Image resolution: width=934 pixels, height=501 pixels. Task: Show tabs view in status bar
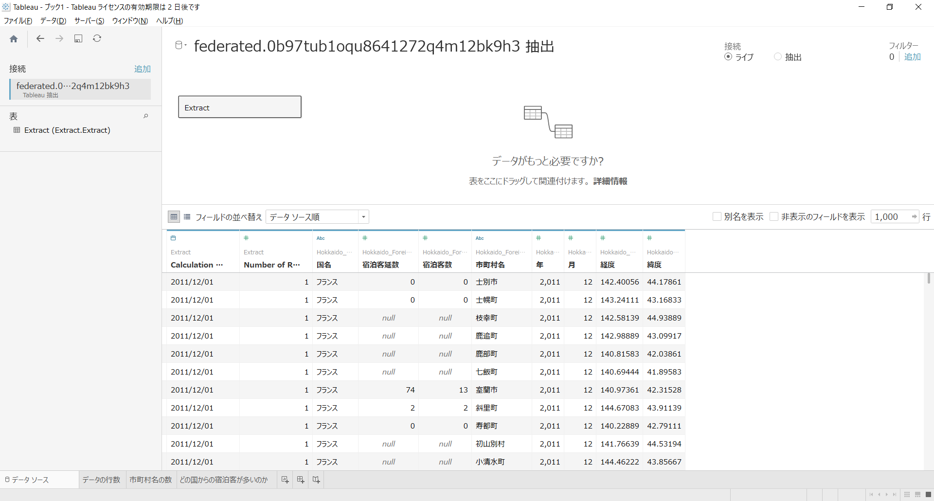[928, 495]
